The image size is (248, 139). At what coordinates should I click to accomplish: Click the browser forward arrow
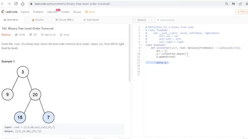[x=9, y=3]
